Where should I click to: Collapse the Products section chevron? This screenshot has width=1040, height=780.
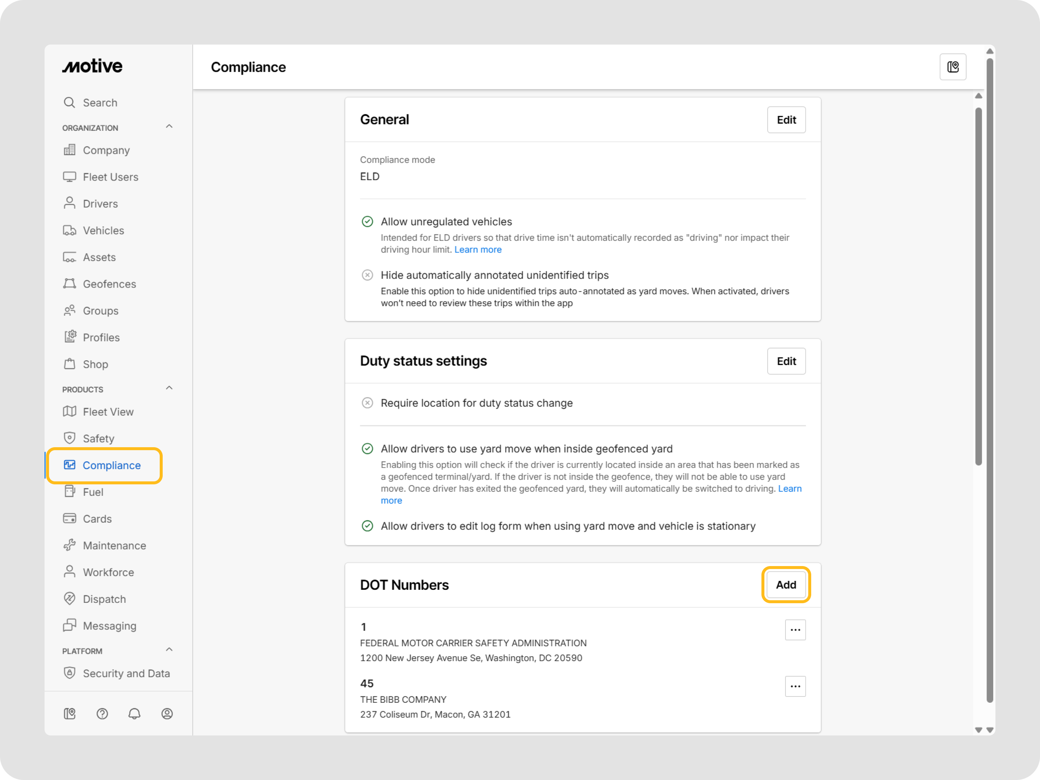pos(169,388)
